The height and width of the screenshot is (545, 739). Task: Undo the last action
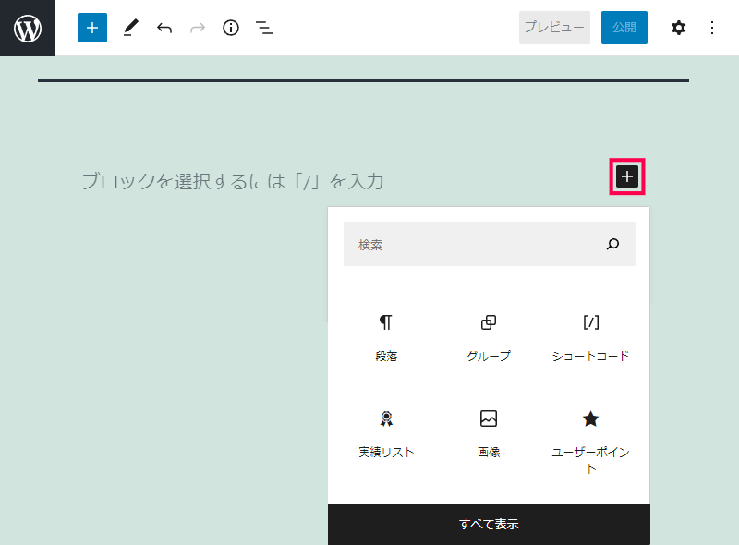(x=164, y=28)
